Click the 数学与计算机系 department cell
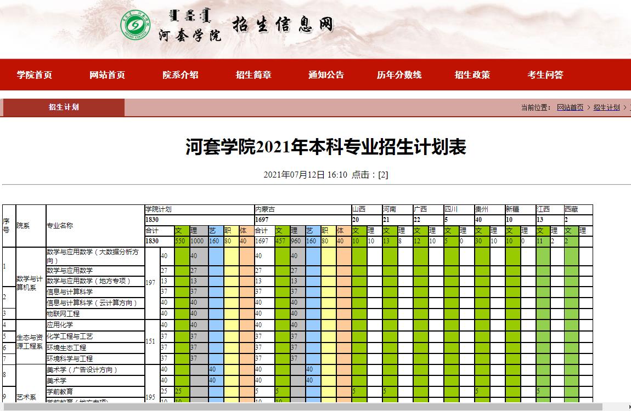Viewport: 631px width, 411px height. [x=31, y=283]
